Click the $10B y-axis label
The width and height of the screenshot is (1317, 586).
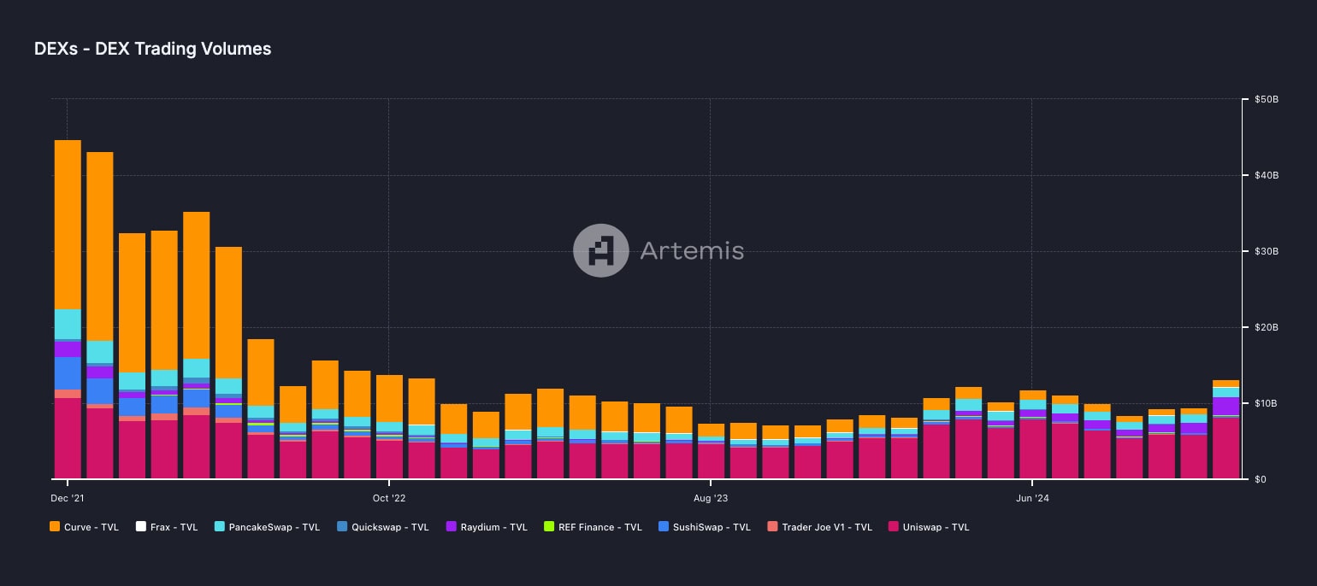1267,403
